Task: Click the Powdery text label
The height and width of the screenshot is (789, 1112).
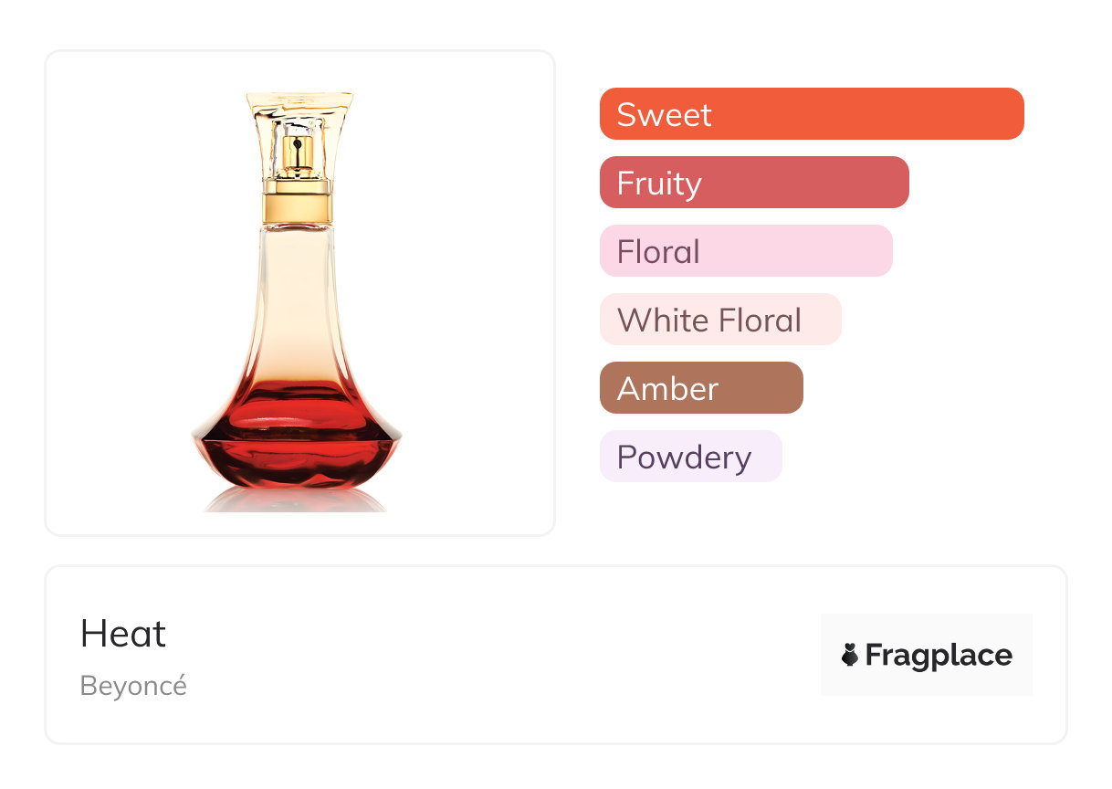Action: coord(684,458)
